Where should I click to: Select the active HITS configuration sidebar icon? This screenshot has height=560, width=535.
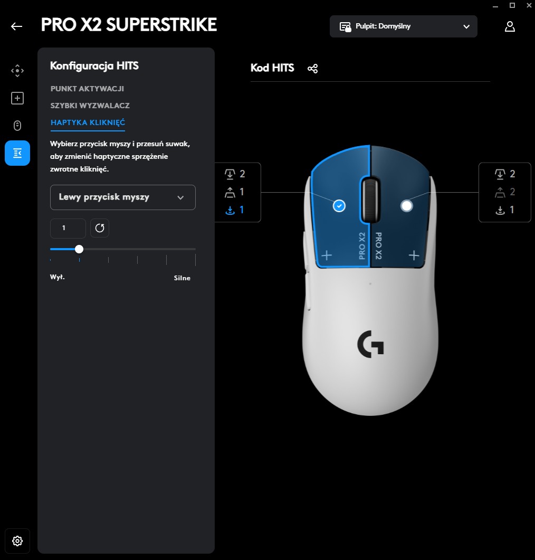(17, 153)
